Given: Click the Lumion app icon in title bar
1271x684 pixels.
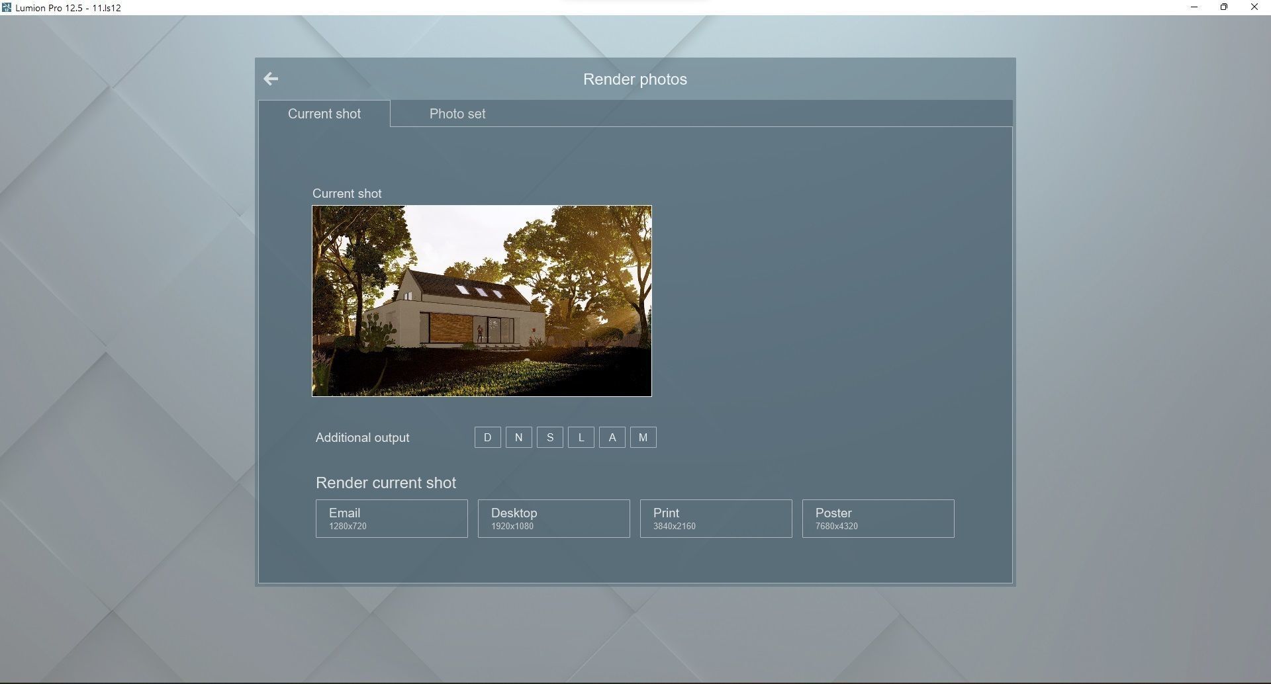Looking at the screenshot, I should pyautogui.click(x=7, y=7).
